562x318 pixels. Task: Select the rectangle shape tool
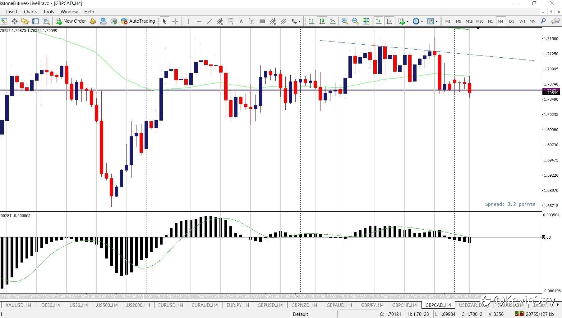click(262, 21)
